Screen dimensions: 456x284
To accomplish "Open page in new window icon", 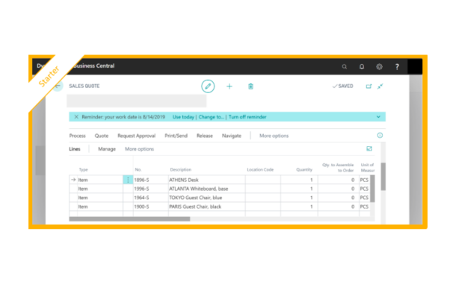I will pyautogui.click(x=369, y=86).
